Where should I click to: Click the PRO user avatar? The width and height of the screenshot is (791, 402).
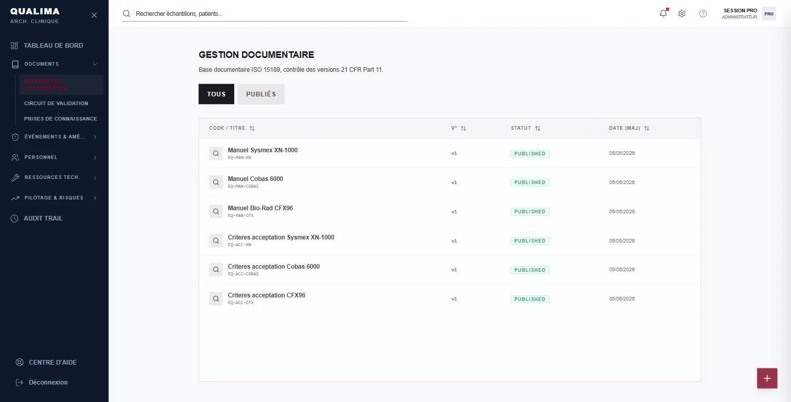[x=769, y=14]
